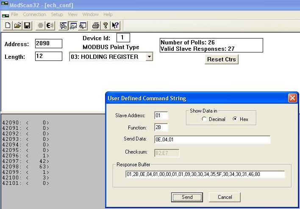Open the File menu
This screenshot has width=300, height=209.
click(x=14, y=14)
